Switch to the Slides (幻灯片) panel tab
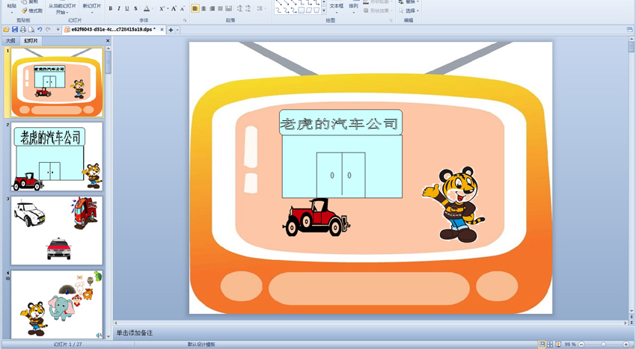Image resolution: width=636 pixels, height=349 pixels. 31,40
